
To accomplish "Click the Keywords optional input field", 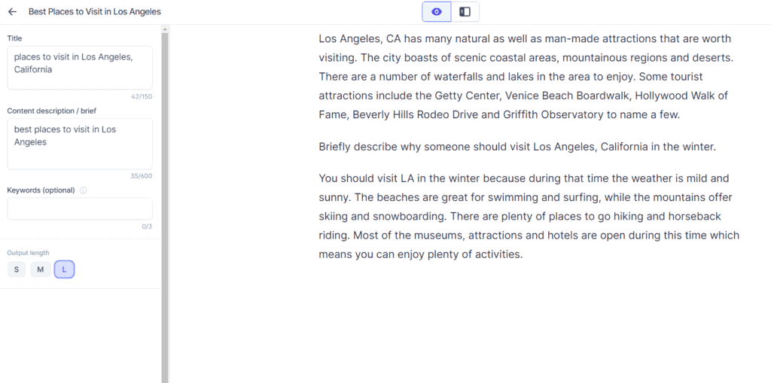I will click(x=80, y=209).
